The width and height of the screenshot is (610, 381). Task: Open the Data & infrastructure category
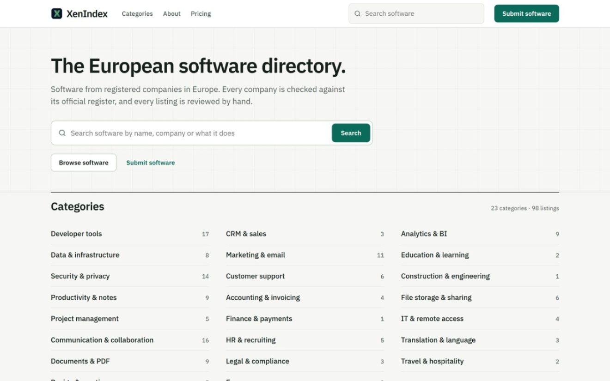(x=130, y=255)
